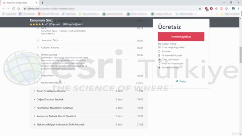
Task: Click the Konumun Gücü course title in header
Action: point(42,20)
